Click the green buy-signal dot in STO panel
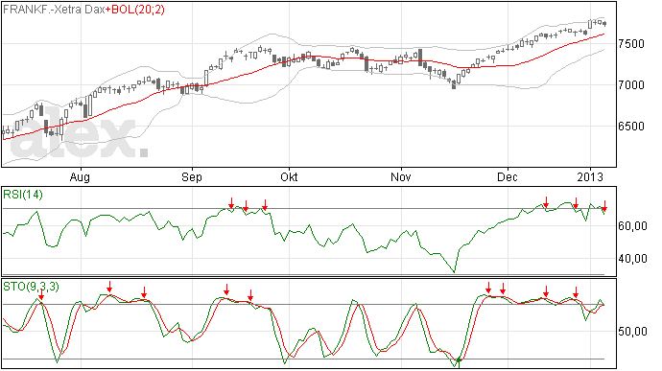 coord(459,360)
